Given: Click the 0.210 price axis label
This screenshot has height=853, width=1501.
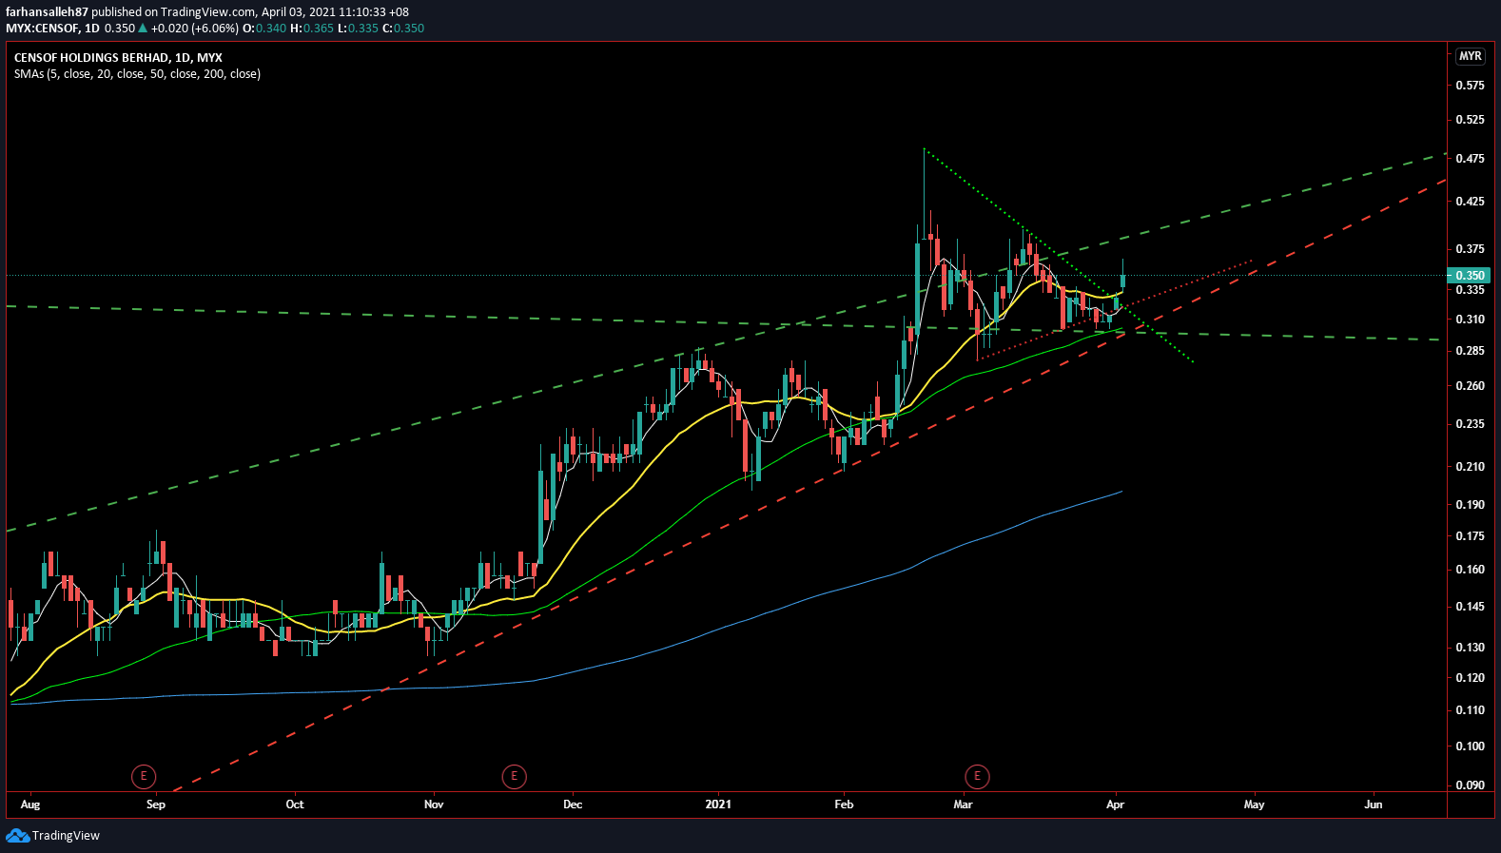Looking at the screenshot, I should pyautogui.click(x=1470, y=467).
